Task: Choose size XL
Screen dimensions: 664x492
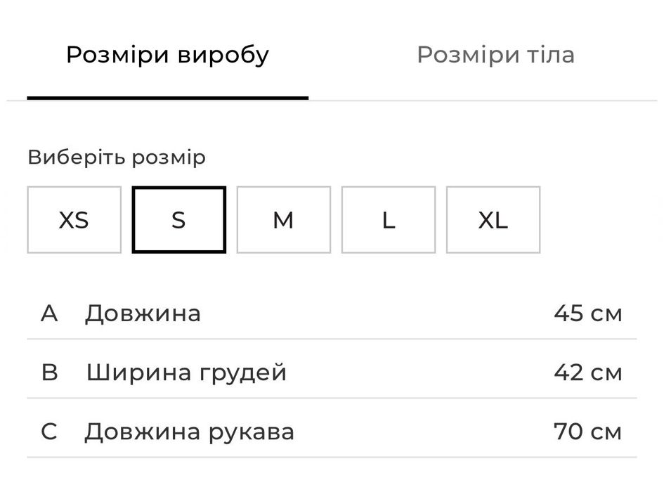Action: [493, 220]
